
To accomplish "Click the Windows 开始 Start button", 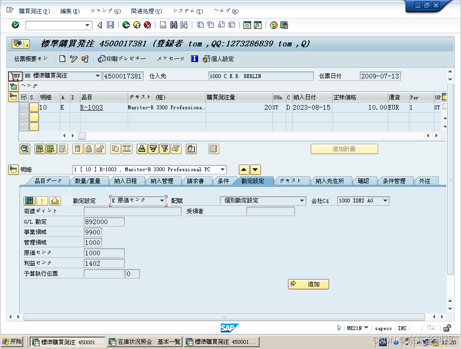I will coord(12,341).
